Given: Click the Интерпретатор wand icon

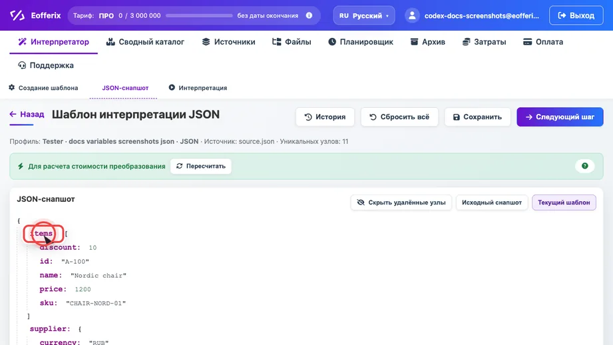Looking at the screenshot, I should pos(22,41).
